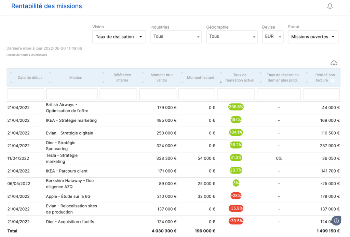
Task: Open the Rentabilité des missions title
Action: coord(46,6)
